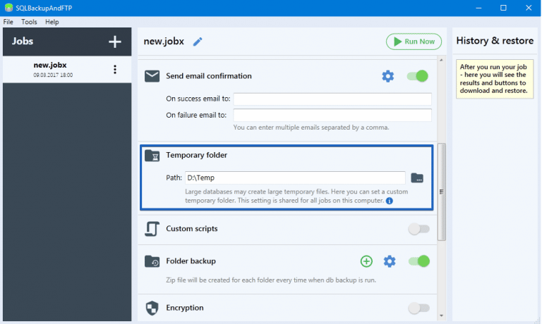
Task: Open email confirmation settings gear
Action: [388, 76]
